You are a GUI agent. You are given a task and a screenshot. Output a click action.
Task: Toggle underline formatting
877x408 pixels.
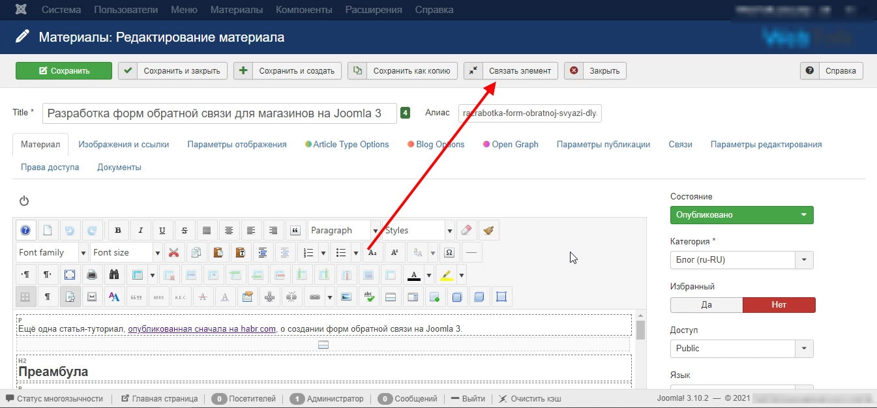pos(162,230)
